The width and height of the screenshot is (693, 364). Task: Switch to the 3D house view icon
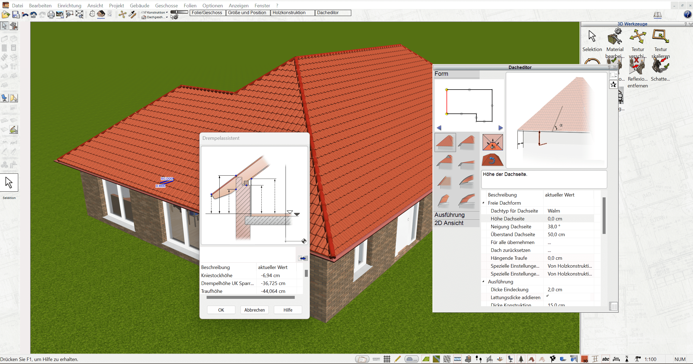[x=101, y=14]
